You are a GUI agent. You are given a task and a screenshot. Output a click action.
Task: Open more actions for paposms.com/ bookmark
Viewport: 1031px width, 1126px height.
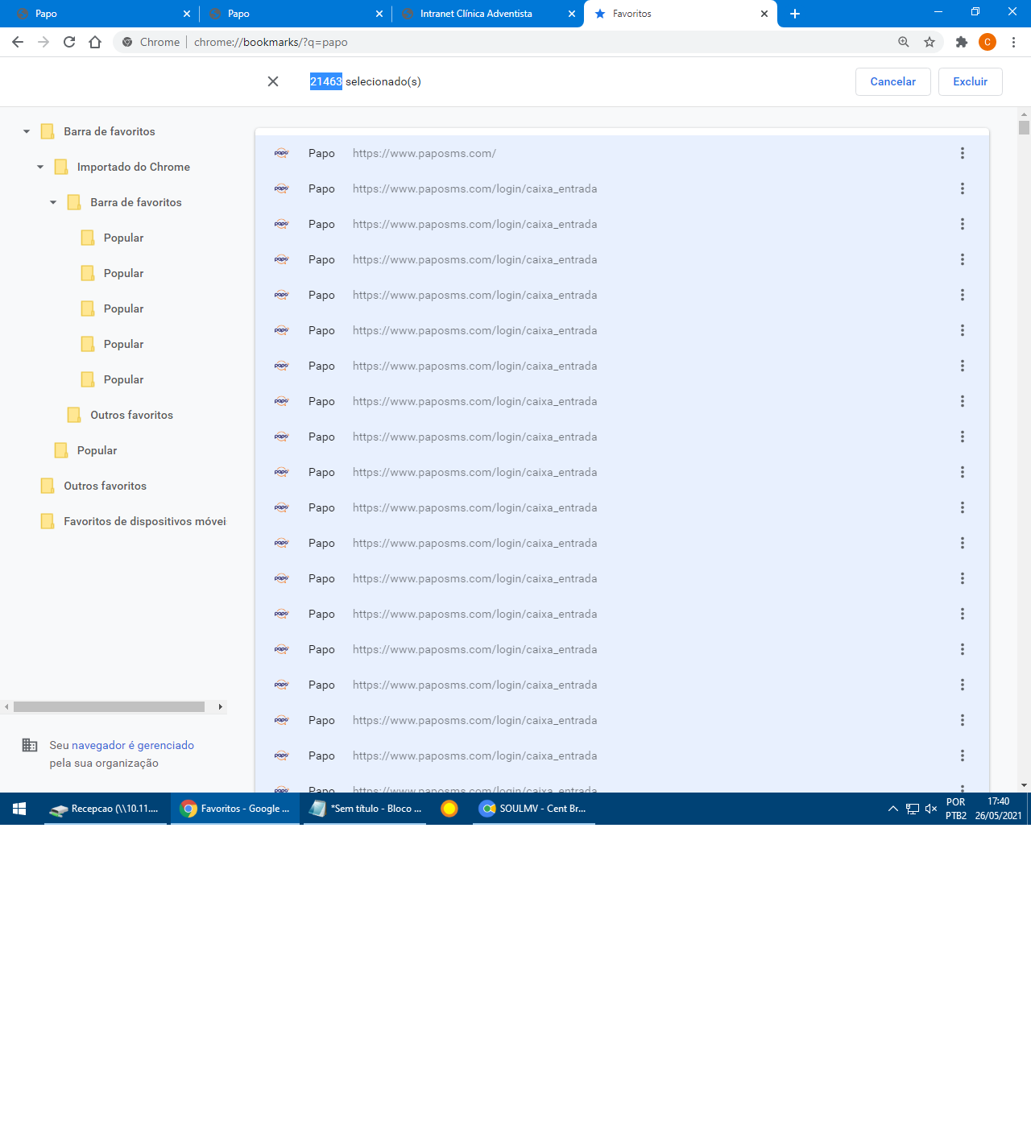point(962,153)
